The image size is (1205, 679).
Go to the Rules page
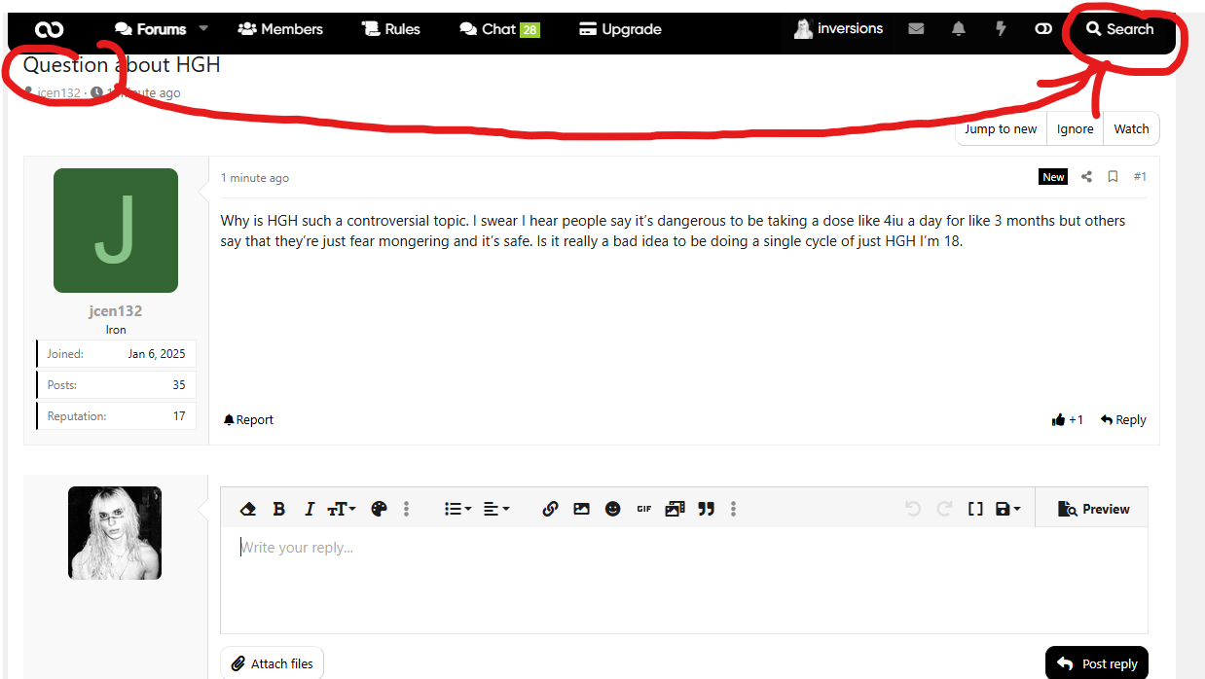pos(391,29)
